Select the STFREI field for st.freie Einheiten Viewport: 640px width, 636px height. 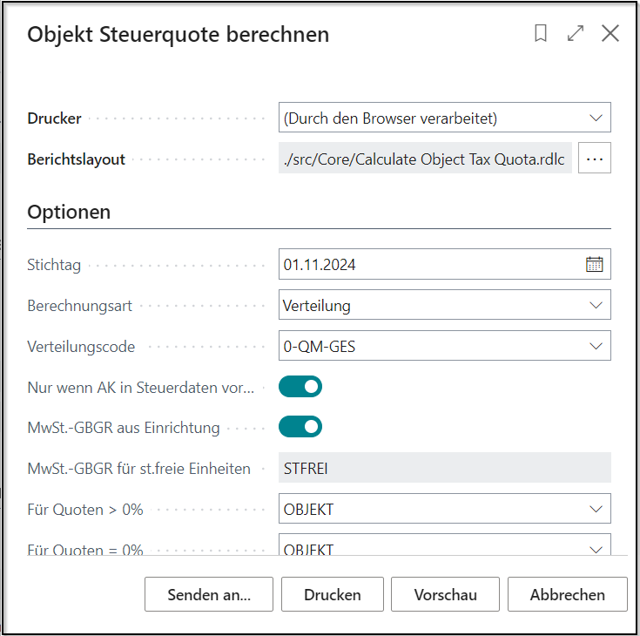445,468
